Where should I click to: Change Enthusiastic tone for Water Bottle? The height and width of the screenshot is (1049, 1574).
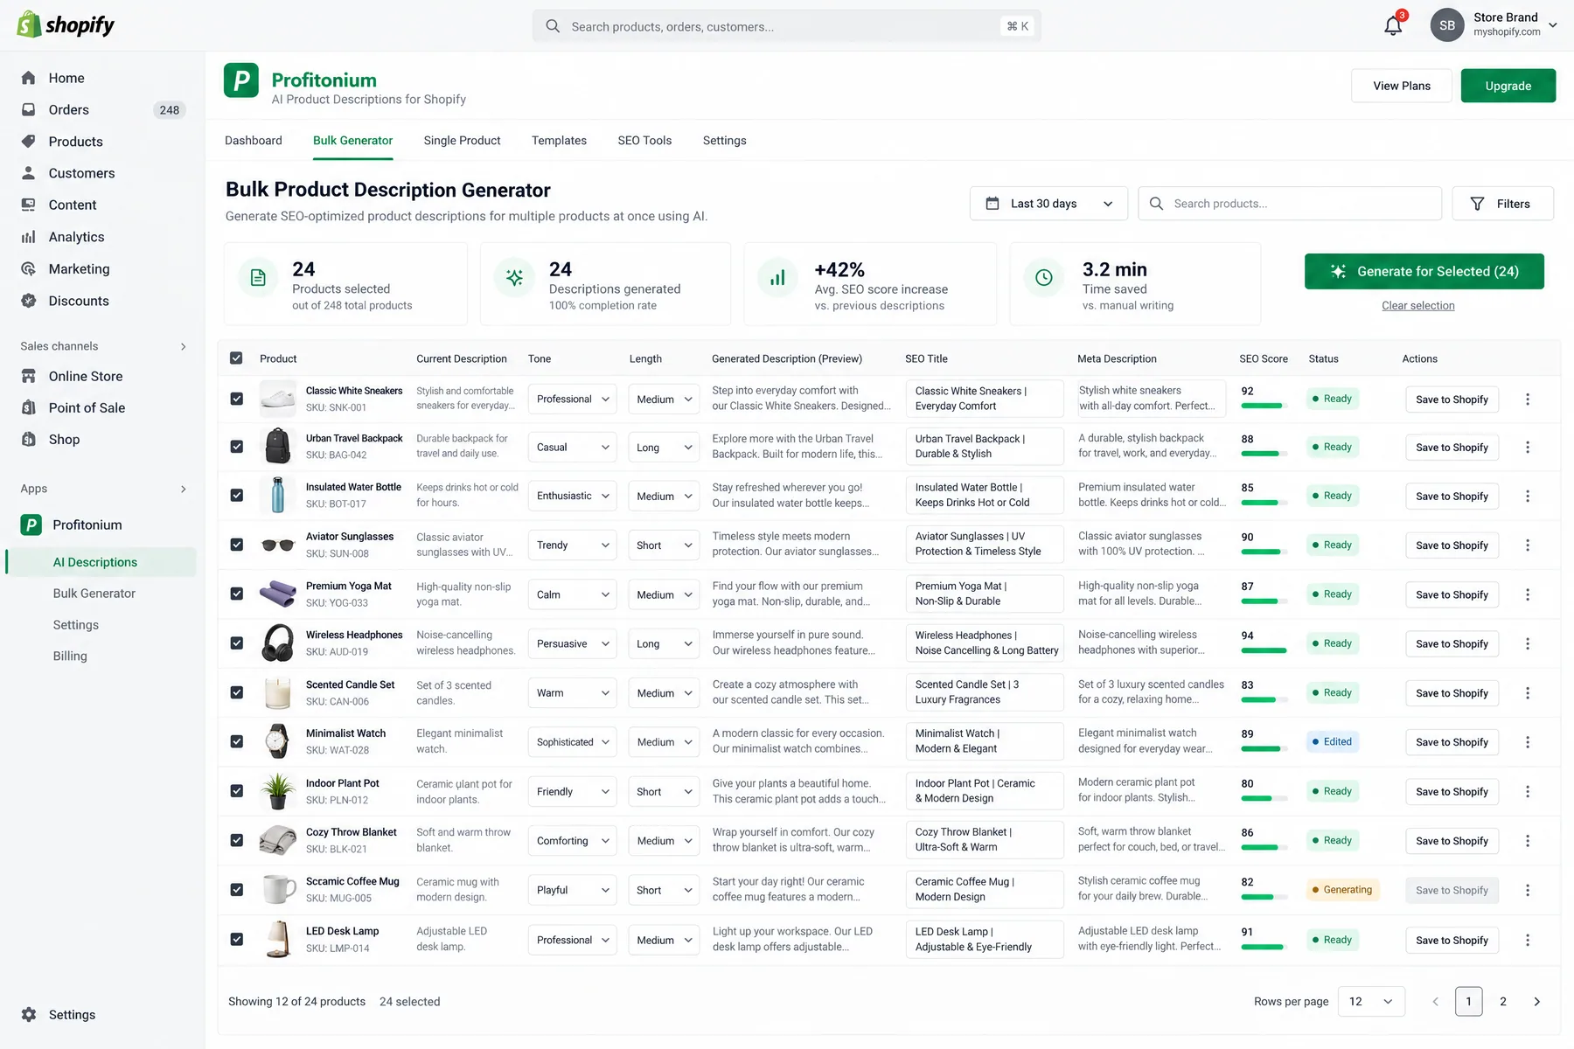click(572, 496)
